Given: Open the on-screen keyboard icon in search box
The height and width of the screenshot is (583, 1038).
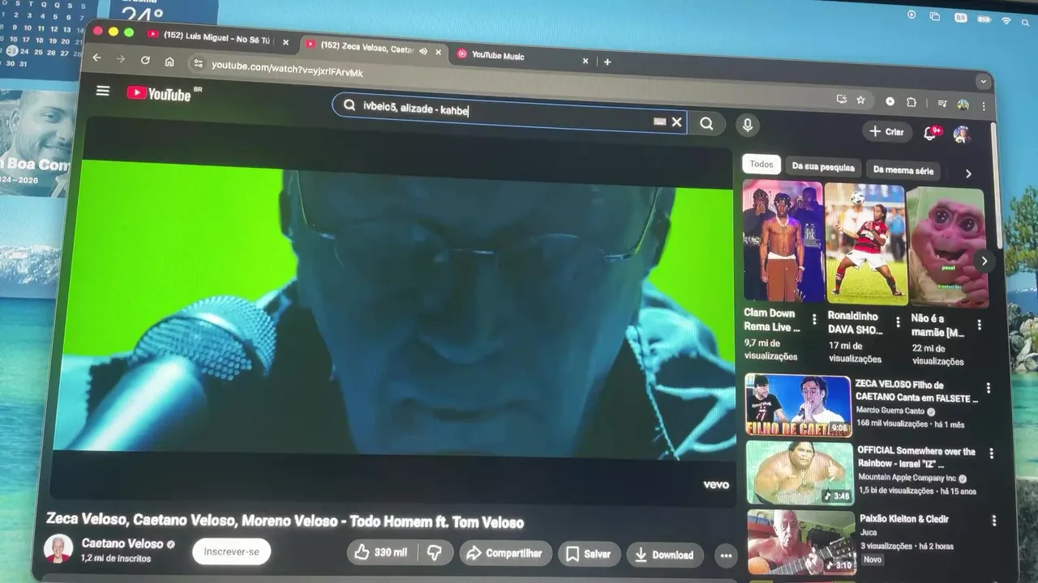Looking at the screenshot, I should point(660,121).
